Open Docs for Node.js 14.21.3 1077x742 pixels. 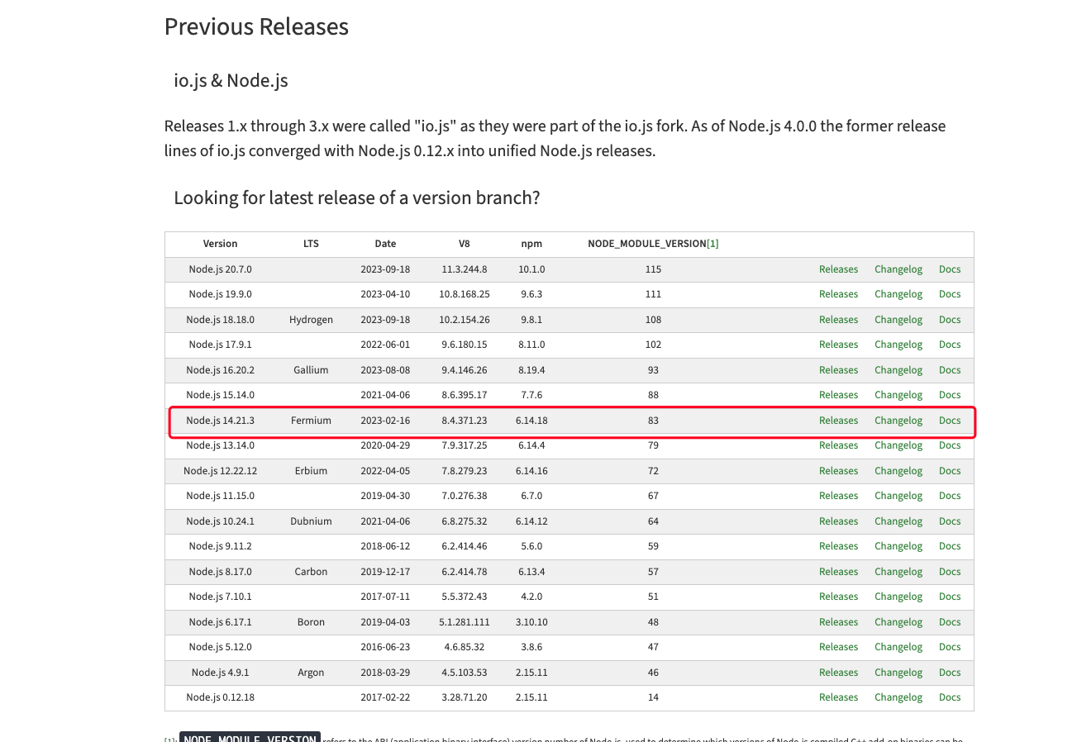[950, 421]
